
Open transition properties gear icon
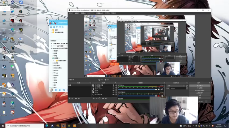pyautogui.click(x=187, y=86)
